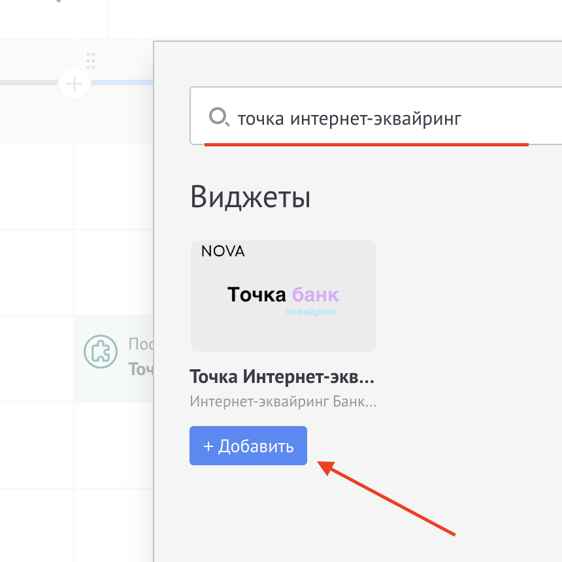Image resolution: width=562 pixels, height=562 pixels.
Task: Click the NOVA label on widget card
Action: 223,251
